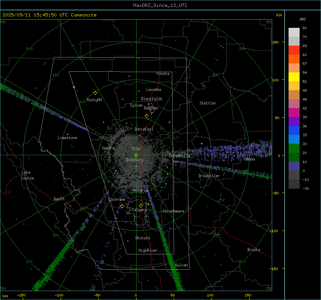The width and height of the screenshot is (321, 300).
Task: Select the green 20-30 dBZ legend swatch
Action: pos(294,148)
